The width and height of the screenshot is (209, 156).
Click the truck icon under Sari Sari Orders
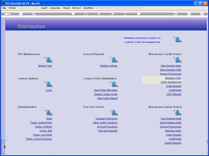pyautogui.click(x=114, y=112)
